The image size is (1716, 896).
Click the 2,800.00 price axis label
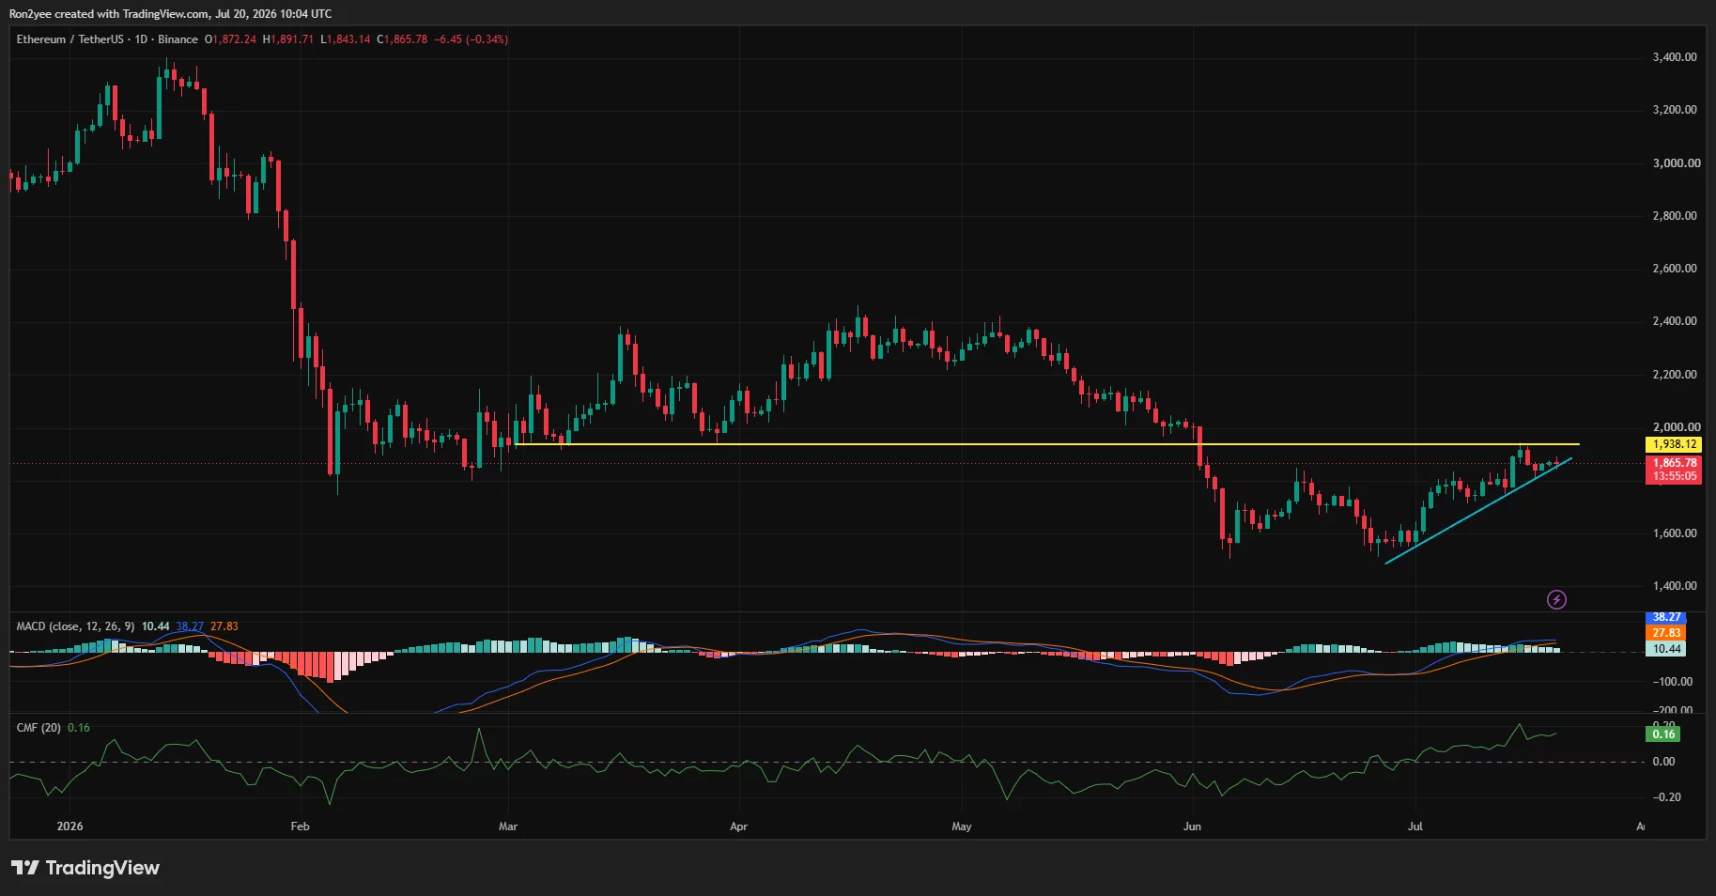coord(1675,216)
